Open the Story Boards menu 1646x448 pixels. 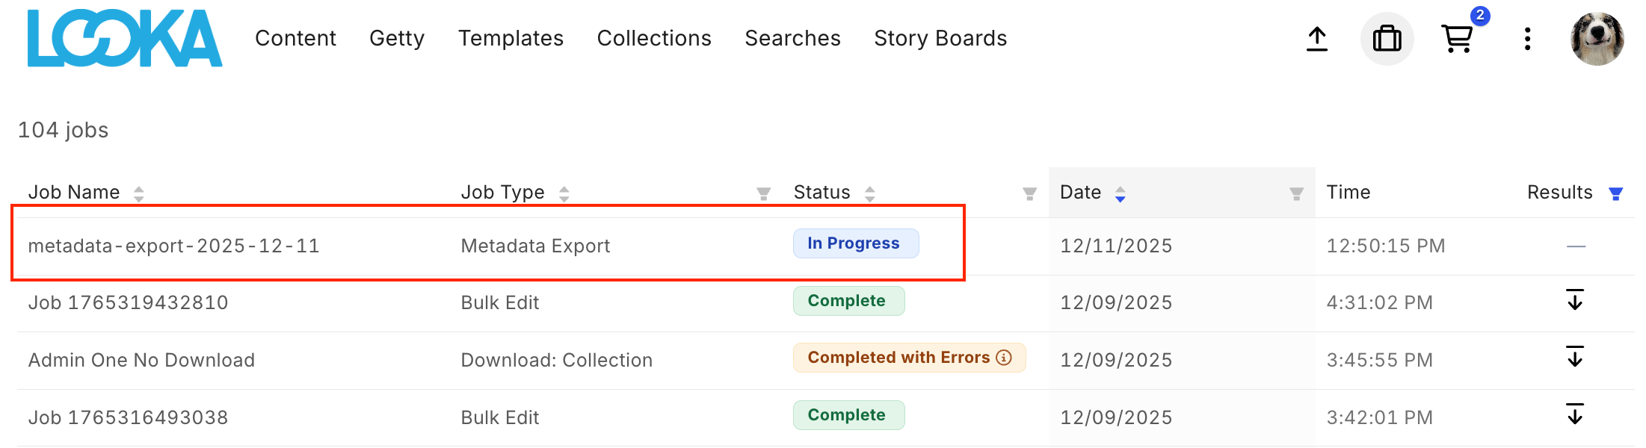tap(940, 38)
